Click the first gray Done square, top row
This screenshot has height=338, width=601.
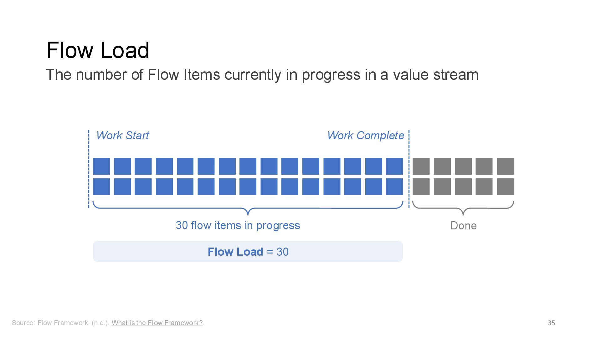pos(421,166)
